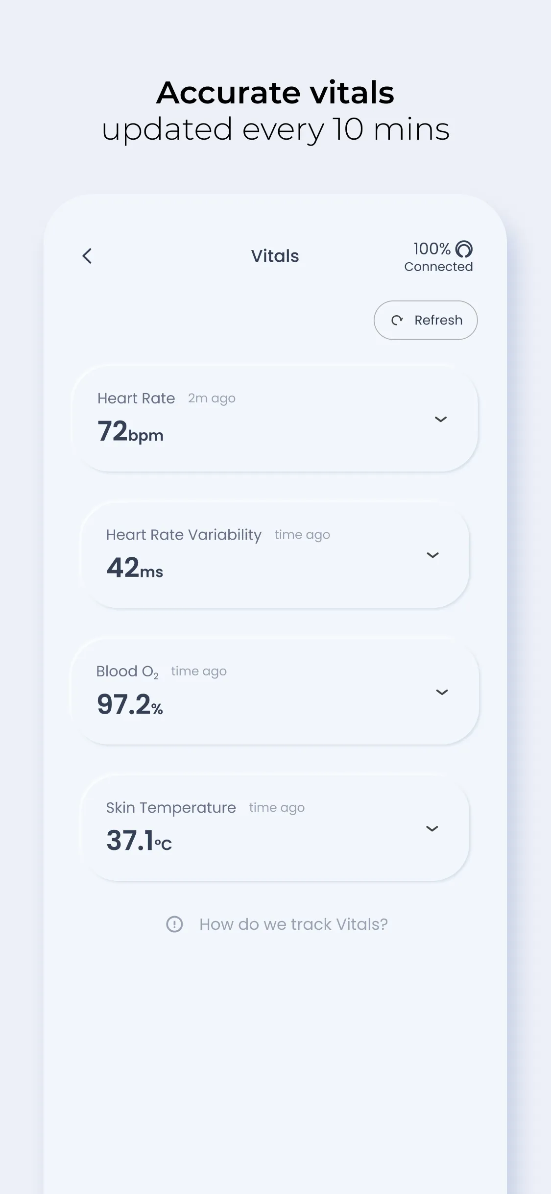The image size is (551, 1194).
Task: Select the Vitals title header
Action: pos(275,255)
